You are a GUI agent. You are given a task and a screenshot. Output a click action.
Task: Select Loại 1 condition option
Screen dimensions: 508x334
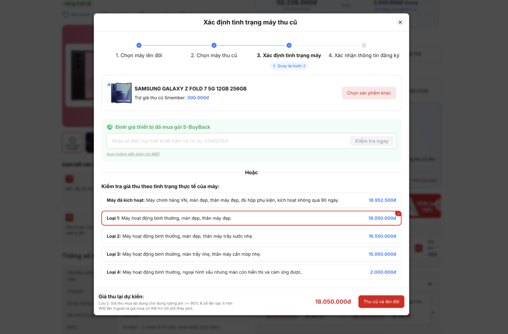point(251,218)
